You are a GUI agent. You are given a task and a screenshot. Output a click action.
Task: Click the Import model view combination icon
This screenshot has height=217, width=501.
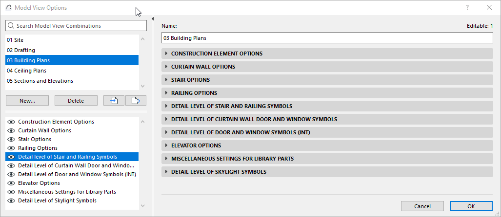point(114,101)
